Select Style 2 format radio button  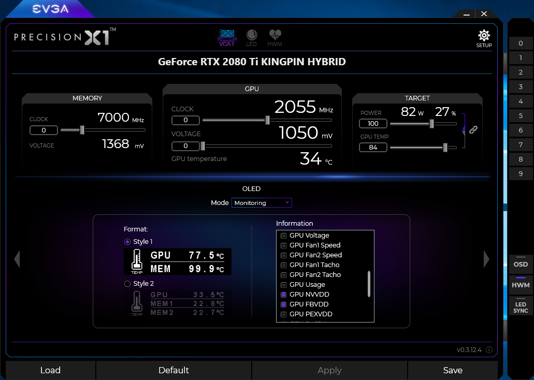[x=127, y=284]
